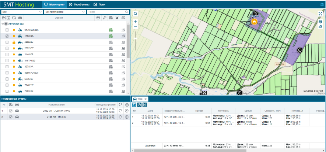Collapse the Автопарк (23) group

pos(3,24)
